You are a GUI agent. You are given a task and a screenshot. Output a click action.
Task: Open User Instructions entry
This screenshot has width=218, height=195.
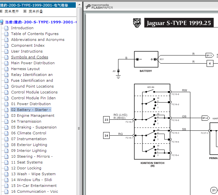pos(27,51)
